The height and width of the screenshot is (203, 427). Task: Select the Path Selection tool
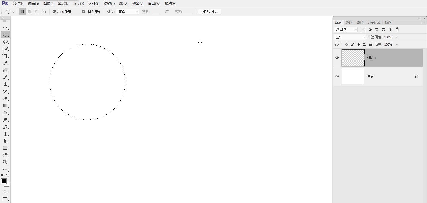pyautogui.click(x=5, y=141)
